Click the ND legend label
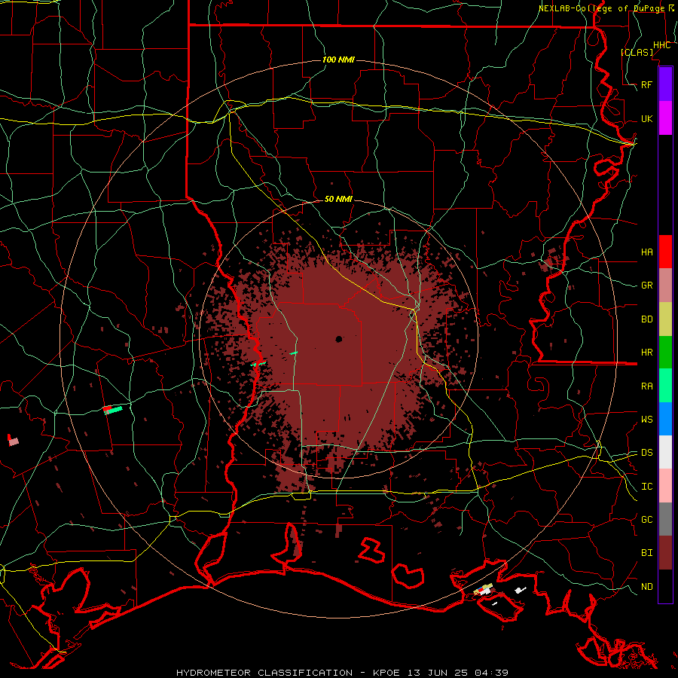Screen dimensions: 678x678 coord(647,586)
